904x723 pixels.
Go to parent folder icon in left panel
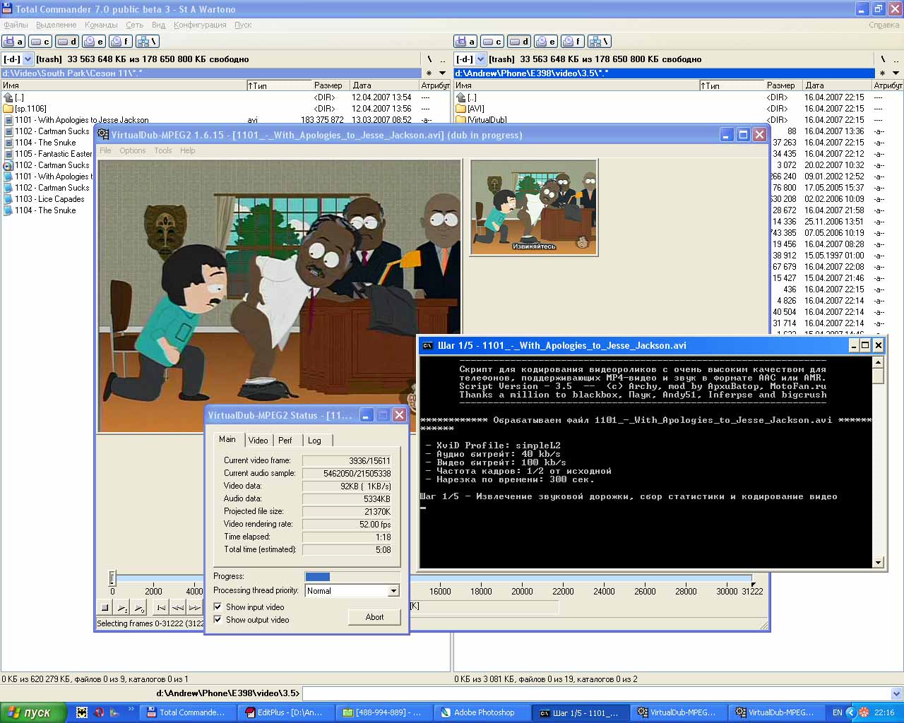[8, 97]
